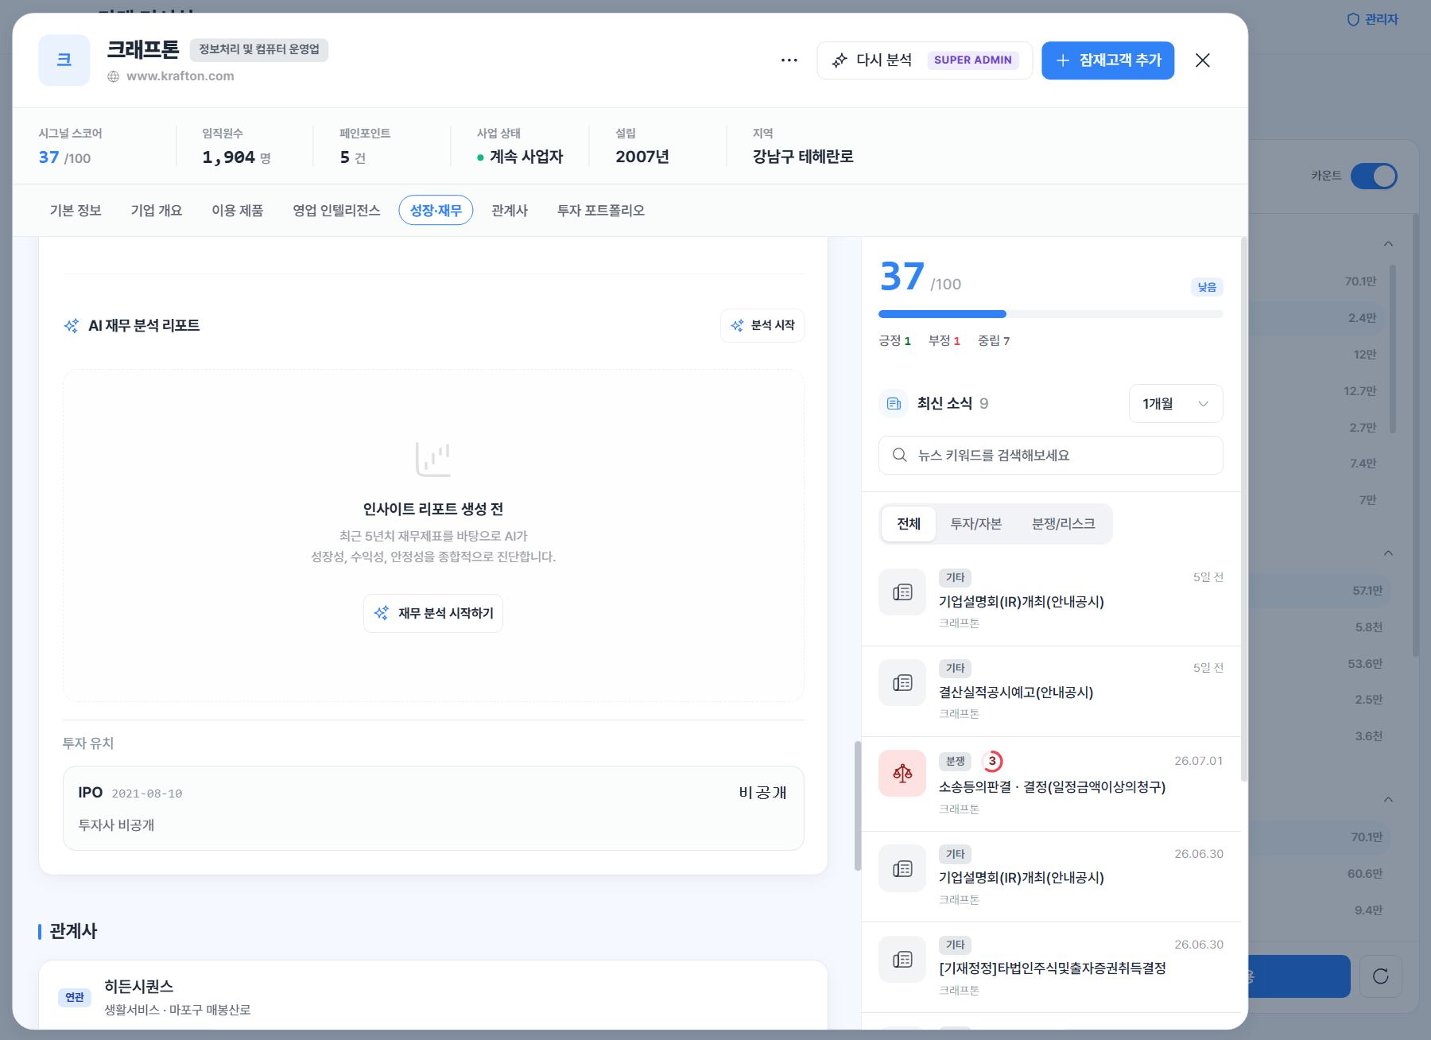Open the 히든시퀀스 affiliate company entry

[x=433, y=996]
